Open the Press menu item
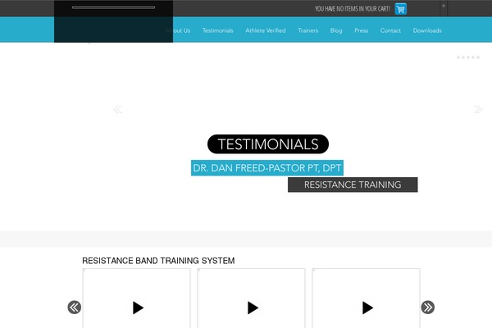 [x=361, y=30]
